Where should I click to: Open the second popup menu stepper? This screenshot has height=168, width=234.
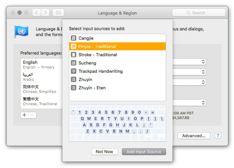[203, 72]
